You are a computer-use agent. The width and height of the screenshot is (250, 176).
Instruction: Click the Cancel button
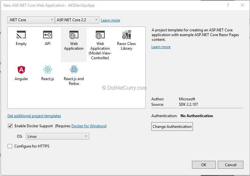(231, 165)
